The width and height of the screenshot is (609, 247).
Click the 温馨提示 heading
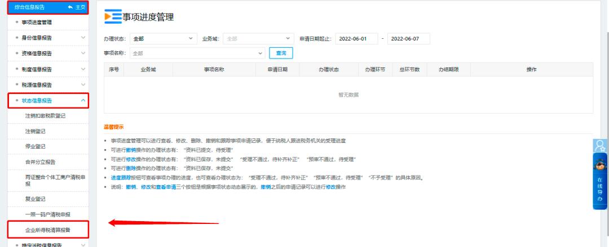point(114,127)
